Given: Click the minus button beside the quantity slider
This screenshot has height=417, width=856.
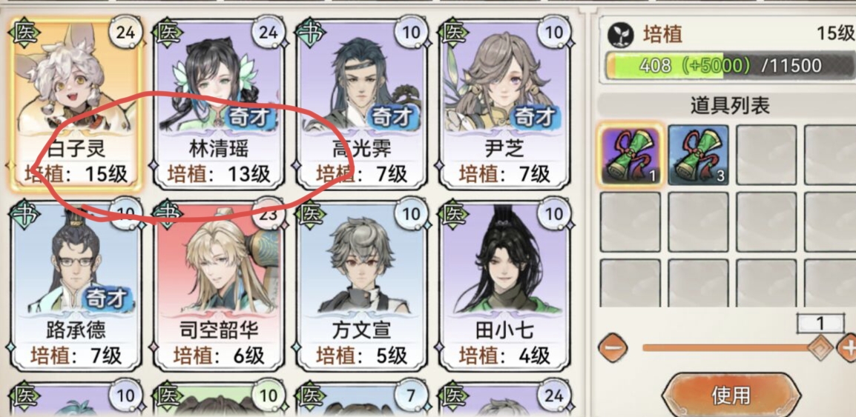Looking at the screenshot, I should [x=612, y=347].
